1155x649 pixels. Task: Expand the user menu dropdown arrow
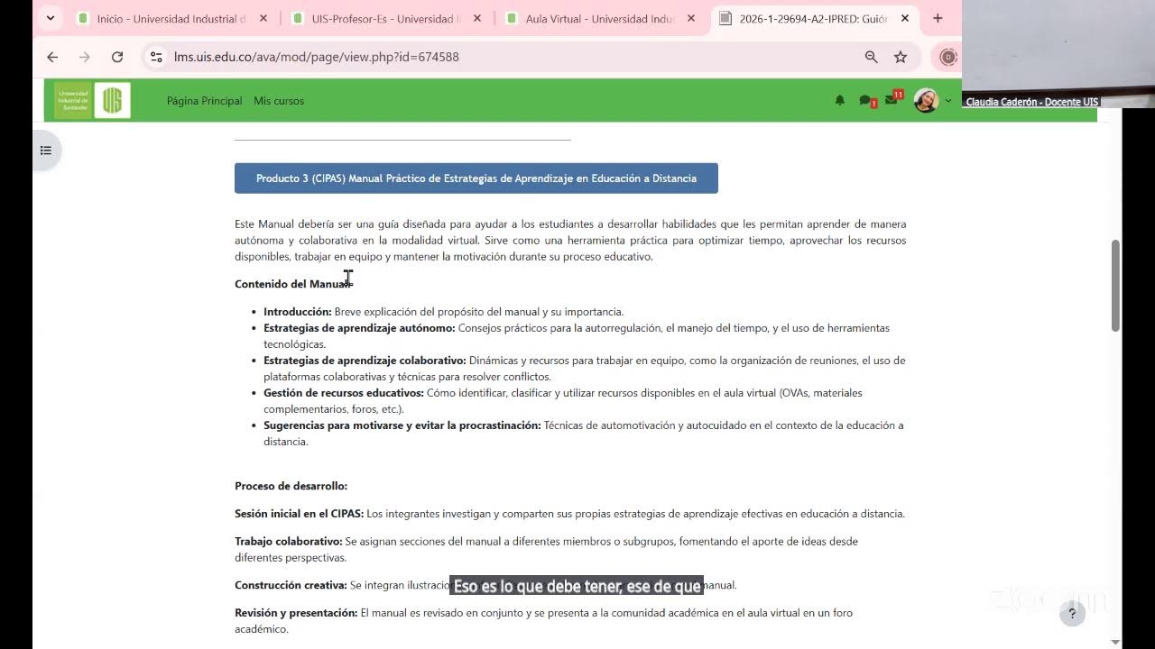tap(947, 101)
